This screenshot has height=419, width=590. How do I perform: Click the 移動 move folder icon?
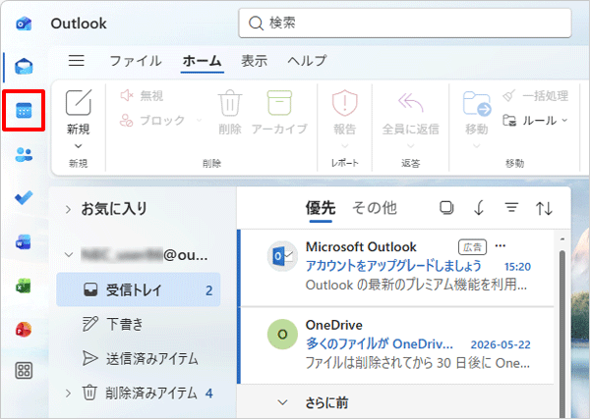[477, 103]
